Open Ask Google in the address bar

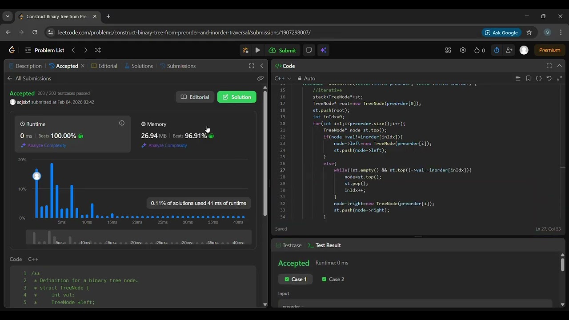[x=501, y=32]
